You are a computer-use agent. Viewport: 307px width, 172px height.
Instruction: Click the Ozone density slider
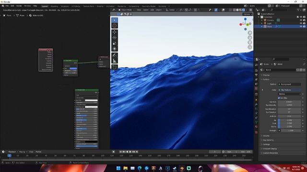point(289,127)
